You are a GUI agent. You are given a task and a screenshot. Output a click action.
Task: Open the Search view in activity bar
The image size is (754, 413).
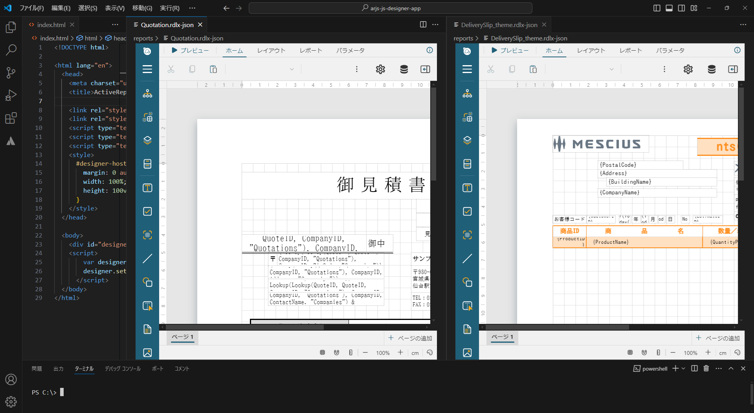click(11, 50)
